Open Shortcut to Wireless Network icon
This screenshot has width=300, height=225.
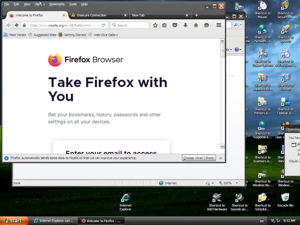click(x=262, y=178)
